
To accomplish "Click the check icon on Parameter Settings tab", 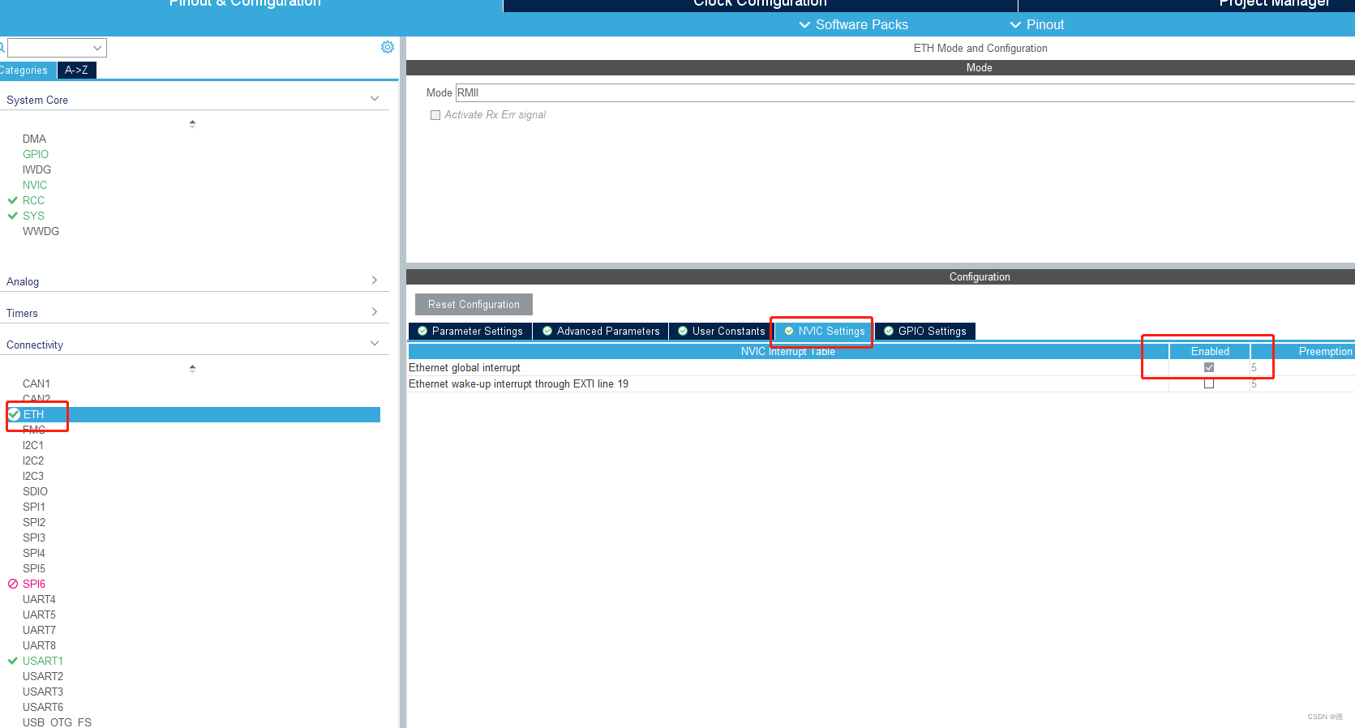I will [x=422, y=331].
